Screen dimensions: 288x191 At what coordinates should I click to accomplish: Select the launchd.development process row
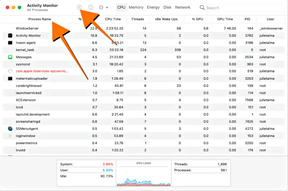[144, 114]
